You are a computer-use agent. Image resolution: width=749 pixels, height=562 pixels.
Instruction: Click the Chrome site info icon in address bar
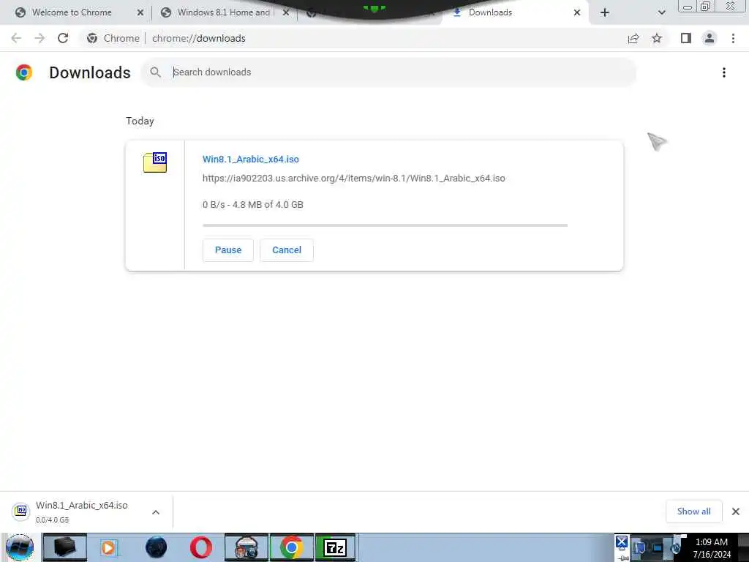pos(92,38)
